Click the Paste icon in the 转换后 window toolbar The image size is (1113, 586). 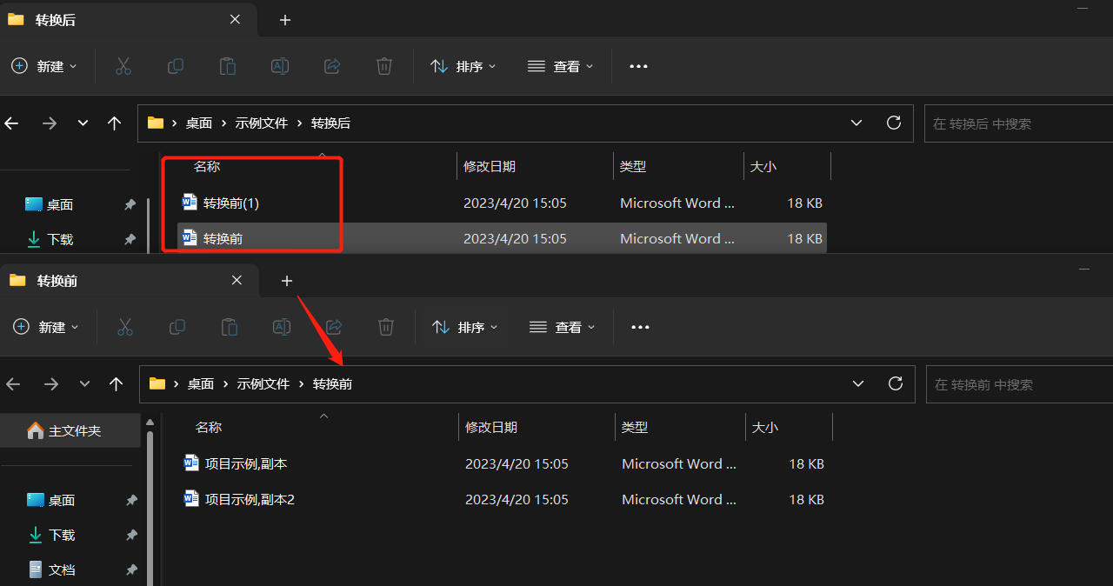point(227,66)
